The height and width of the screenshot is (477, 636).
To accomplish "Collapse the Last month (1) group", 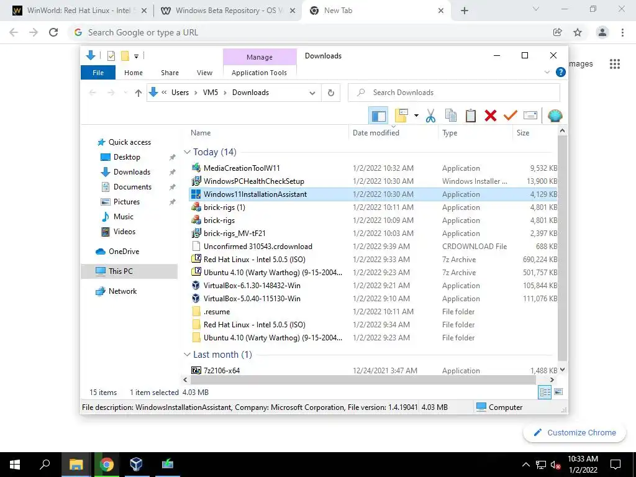I will coord(187,355).
